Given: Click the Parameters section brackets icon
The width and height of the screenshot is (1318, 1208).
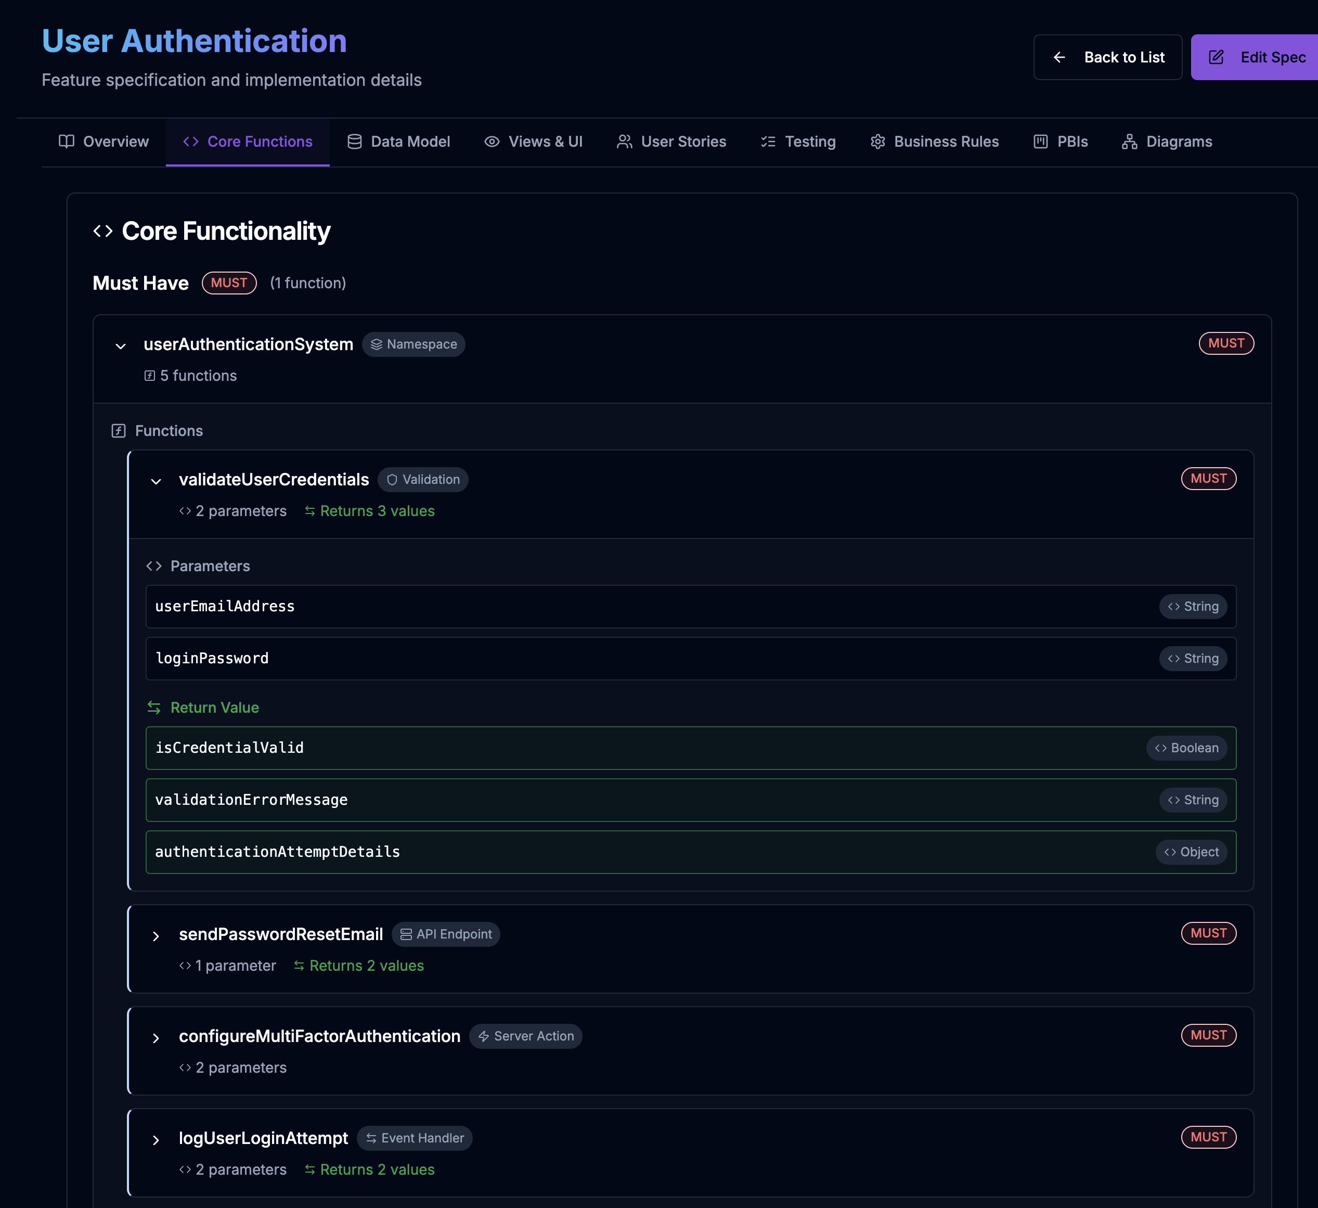Looking at the screenshot, I should pos(154,566).
